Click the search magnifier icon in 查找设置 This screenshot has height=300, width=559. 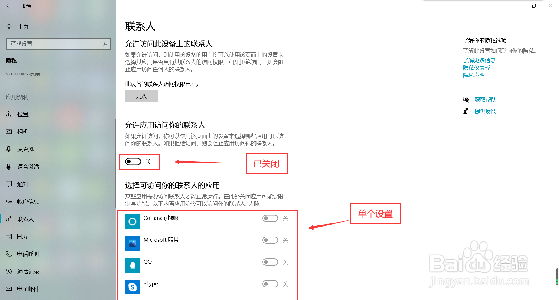pyautogui.click(x=105, y=44)
